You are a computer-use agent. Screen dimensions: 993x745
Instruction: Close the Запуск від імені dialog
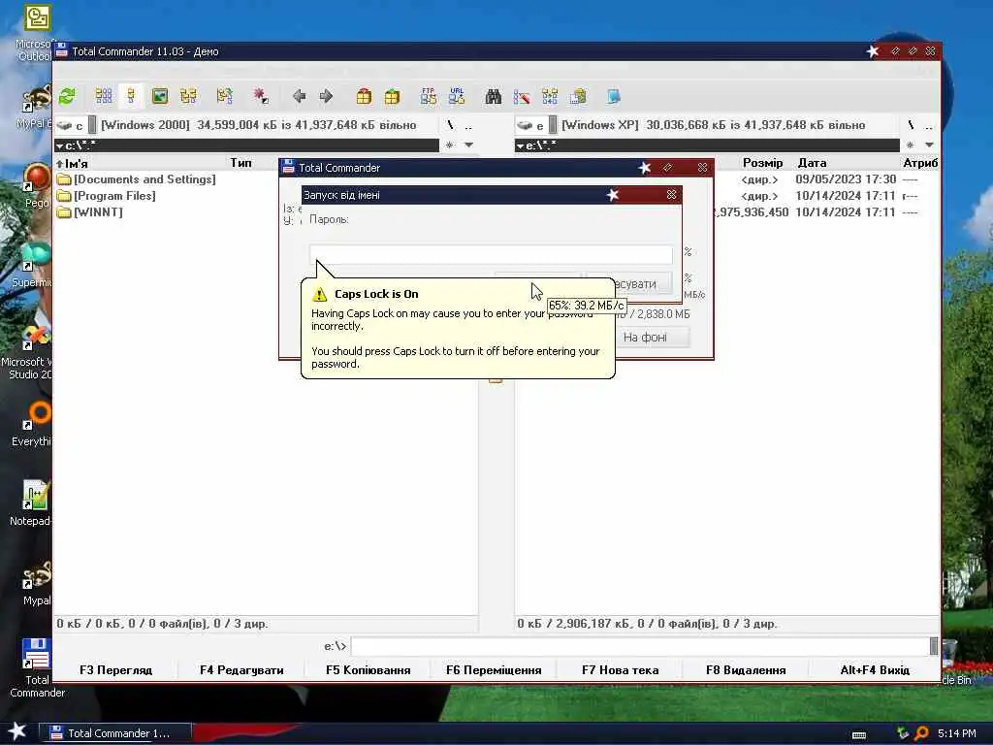[x=671, y=194]
